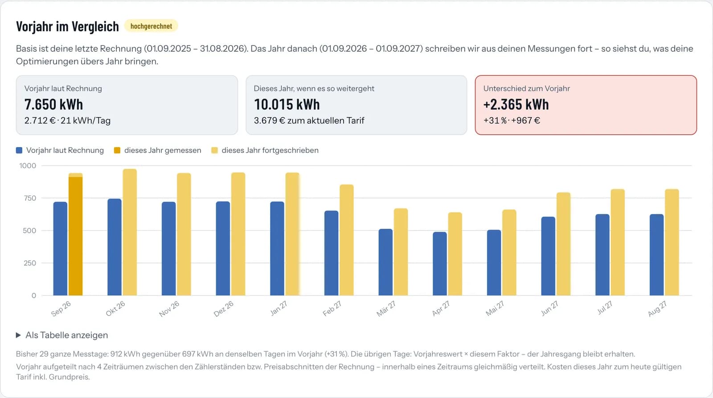Select the Dieses Jahr 10.015 kWh card
The width and height of the screenshot is (713, 398).
coord(356,105)
